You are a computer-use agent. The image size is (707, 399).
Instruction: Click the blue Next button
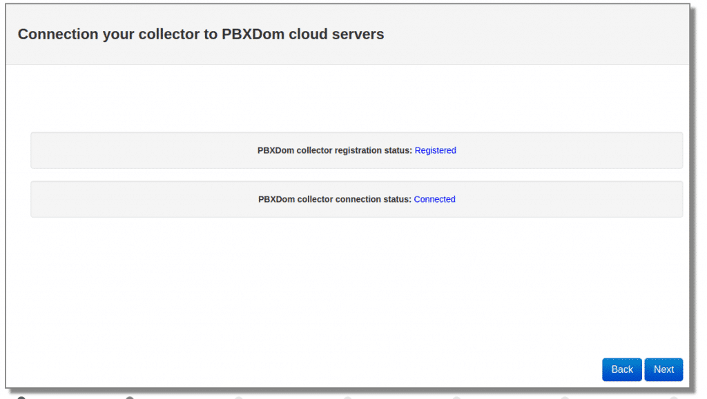(x=664, y=369)
